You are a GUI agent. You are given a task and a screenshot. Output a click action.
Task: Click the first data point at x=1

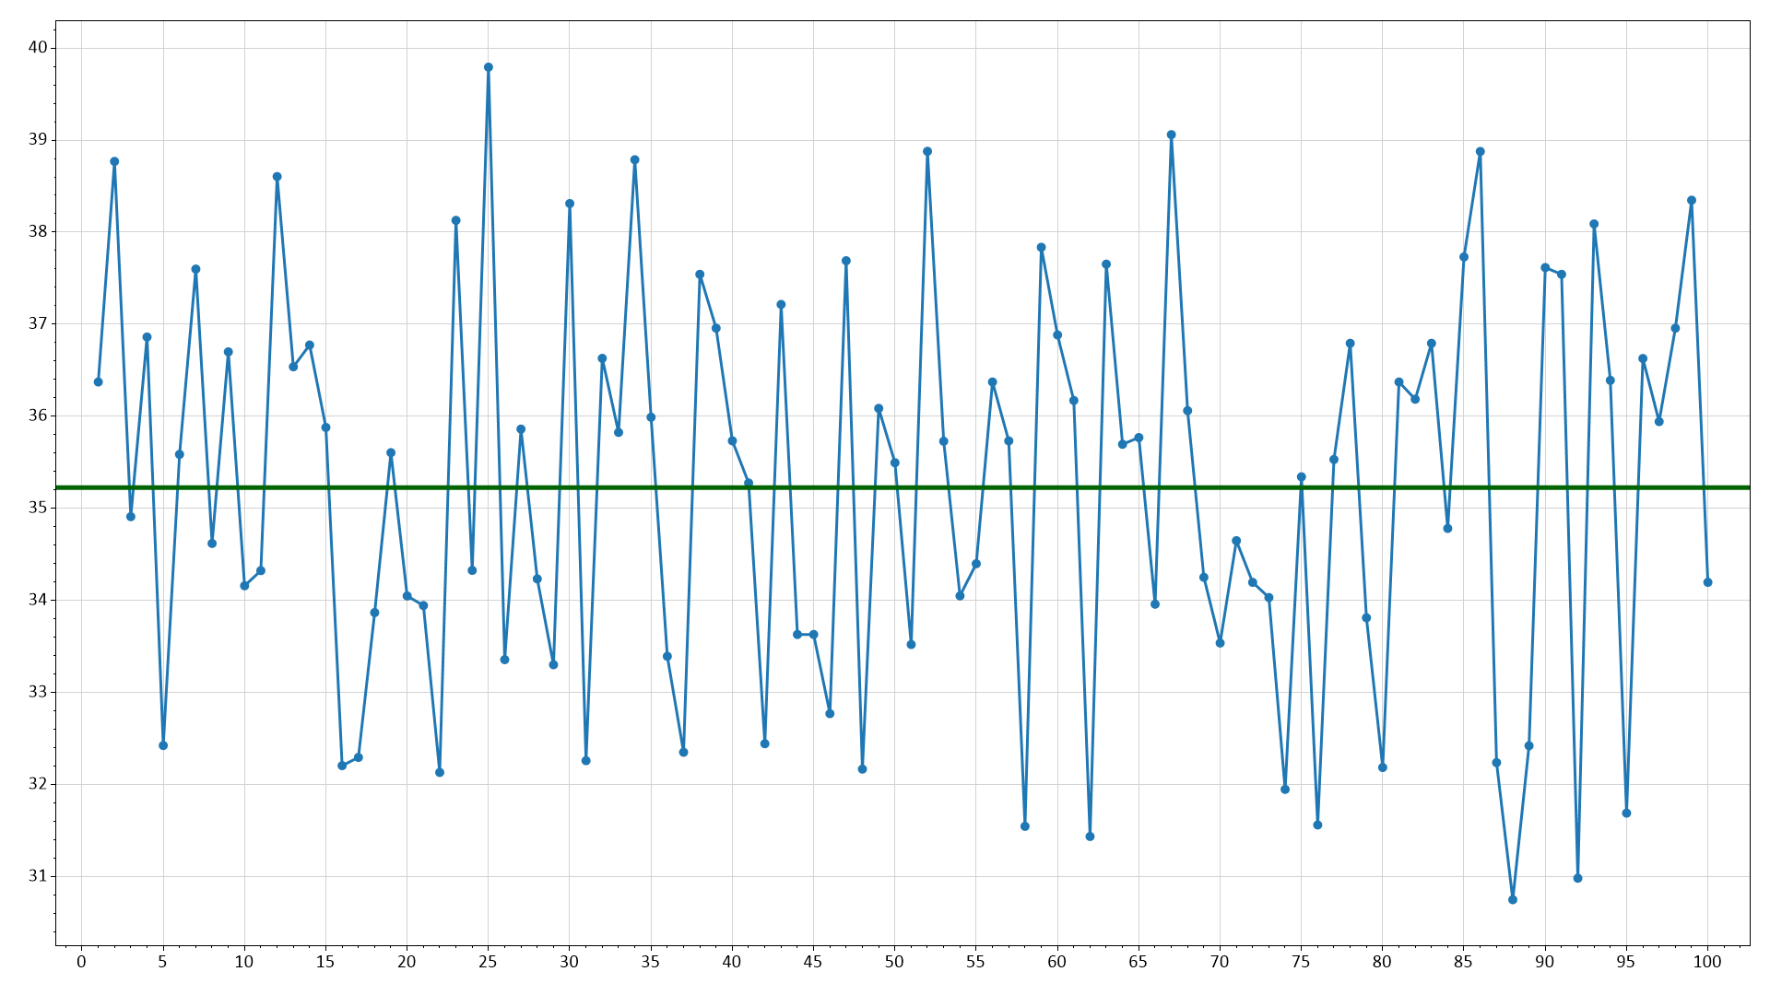pyautogui.click(x=99, y=381)
